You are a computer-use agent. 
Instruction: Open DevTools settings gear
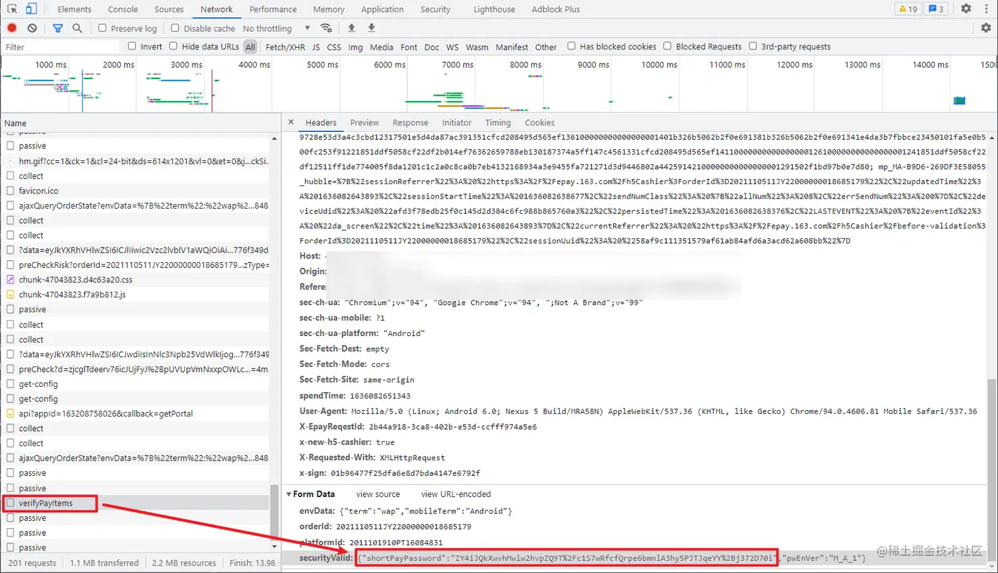[966, 9]
